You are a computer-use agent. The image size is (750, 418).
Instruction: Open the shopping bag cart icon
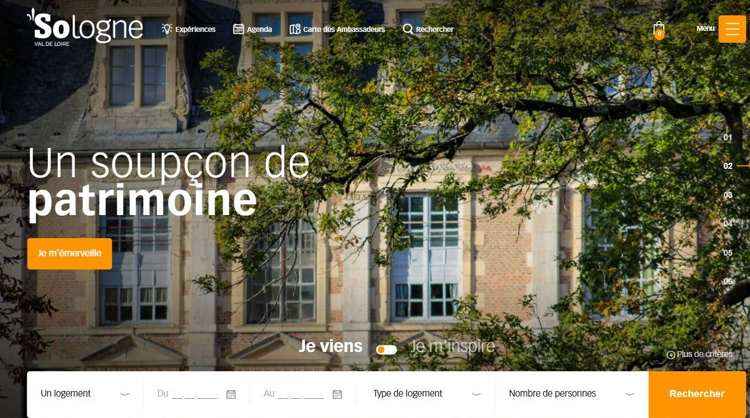point(659,30)
